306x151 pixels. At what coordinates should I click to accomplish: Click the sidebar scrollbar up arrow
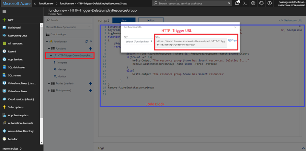[41, 25]
